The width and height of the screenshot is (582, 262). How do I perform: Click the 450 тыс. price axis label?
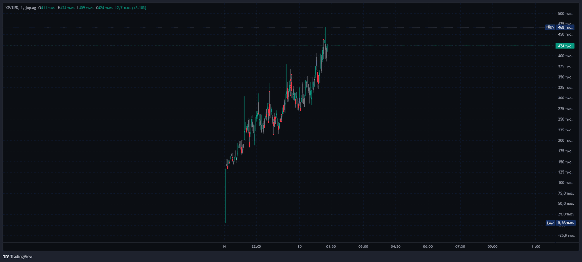pos(566,35)
